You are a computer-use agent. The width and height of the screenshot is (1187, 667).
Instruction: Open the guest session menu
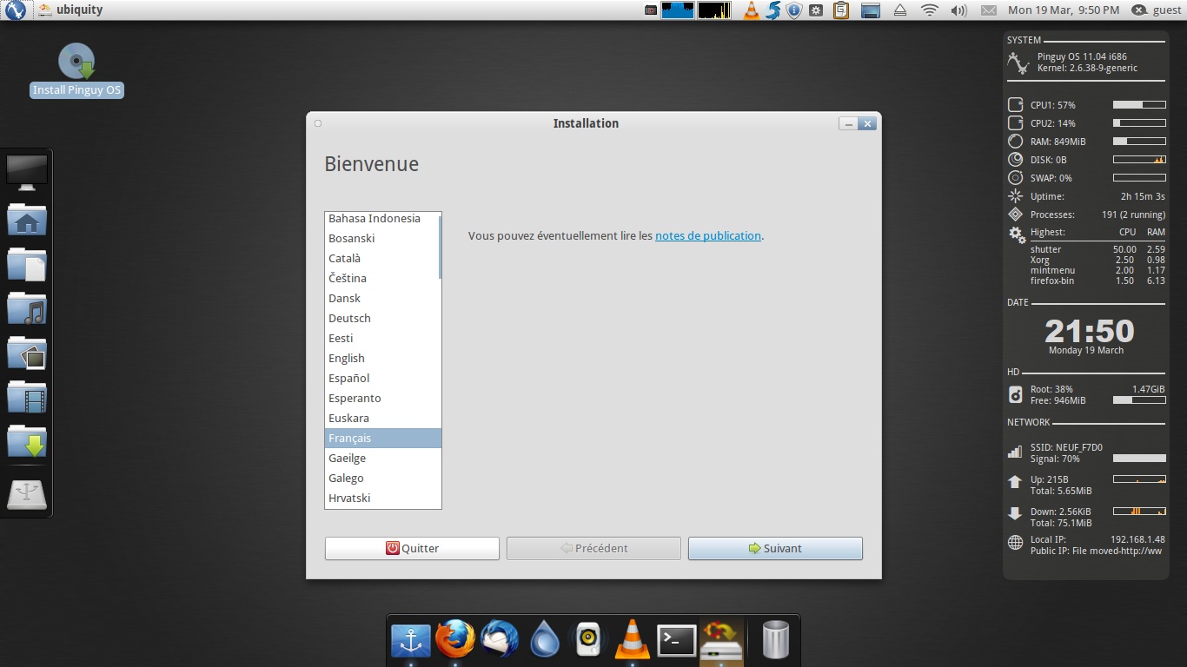click(1157, 10)
